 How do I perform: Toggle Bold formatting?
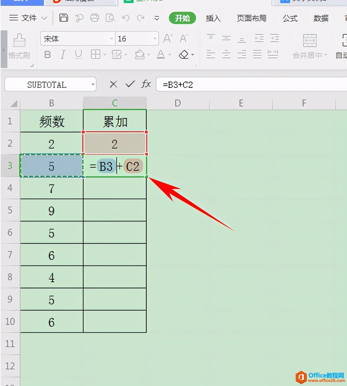(x=48, y=54)
